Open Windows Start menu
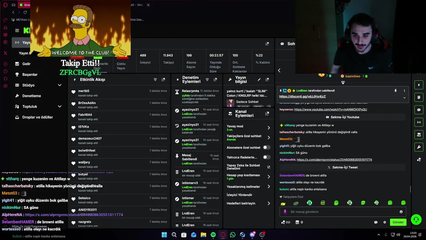Screen dimensions: 426x240 pos(164,235)
